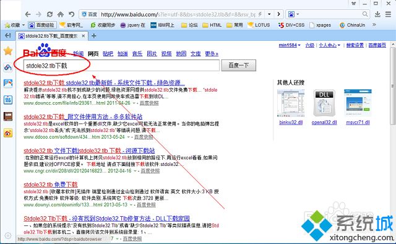
Task: Switch to the 视频 search category
Action: click(166, 54)
